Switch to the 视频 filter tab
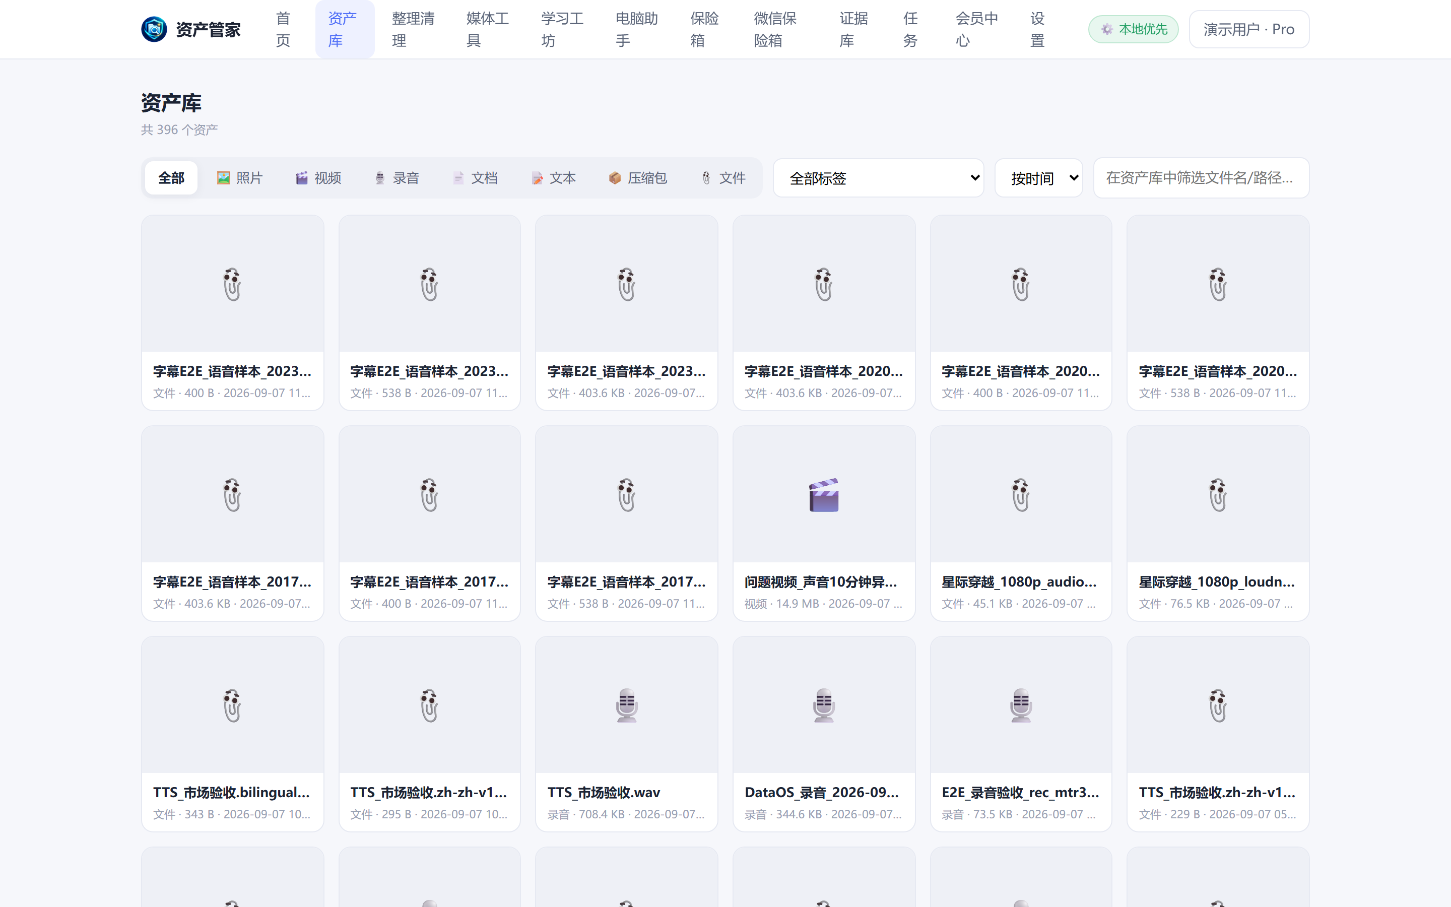The image size is (1451, 907). (318, 178)
